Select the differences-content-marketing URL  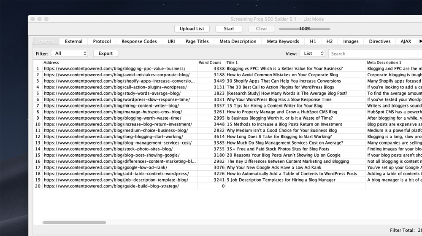[120, 161]
